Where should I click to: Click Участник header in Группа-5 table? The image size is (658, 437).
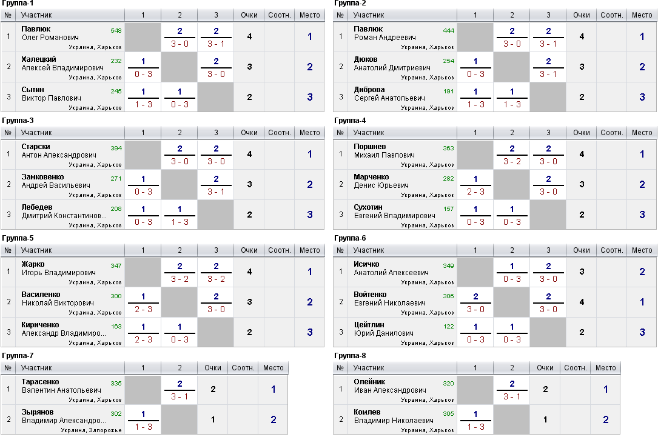[36, 250]
